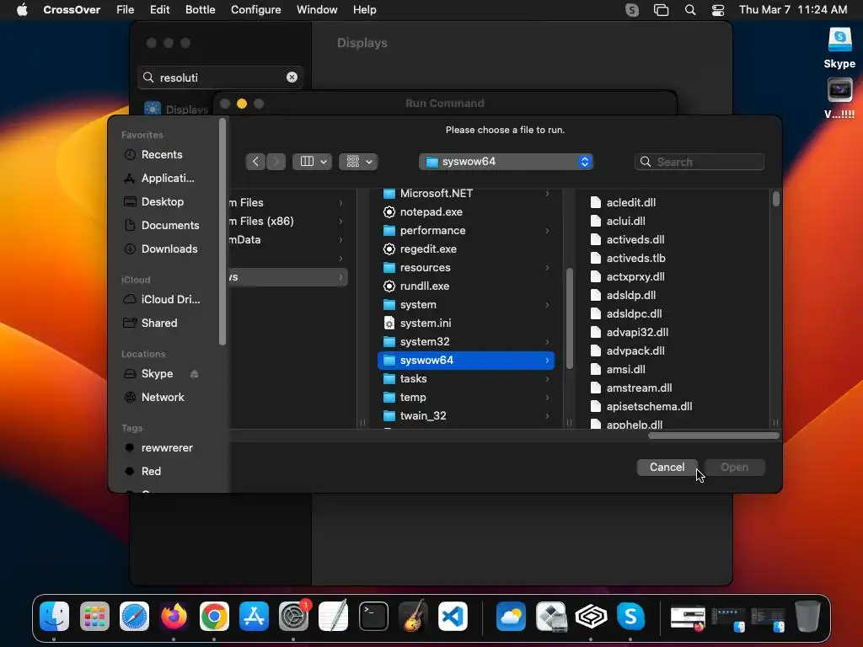Clear the resoluti search text
863x647 pixels.
(x=292, y=78)
